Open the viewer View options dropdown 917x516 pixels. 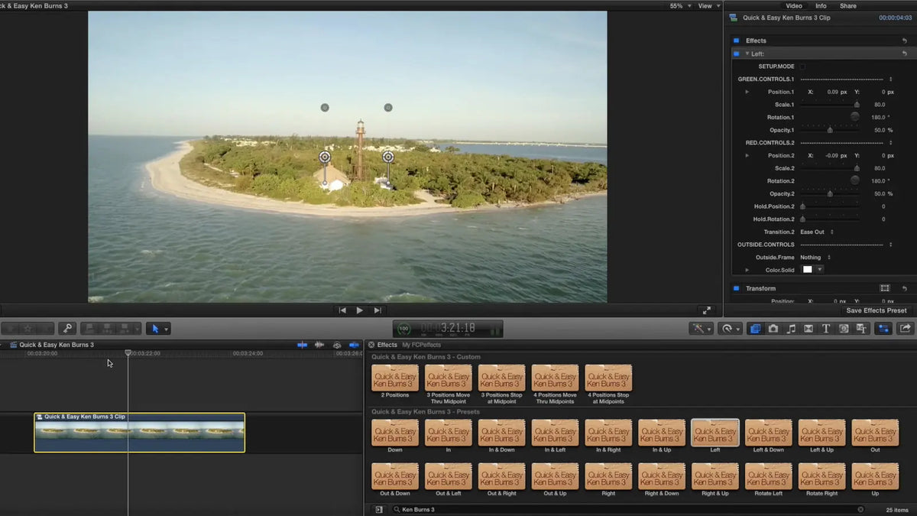click(708, 5)
